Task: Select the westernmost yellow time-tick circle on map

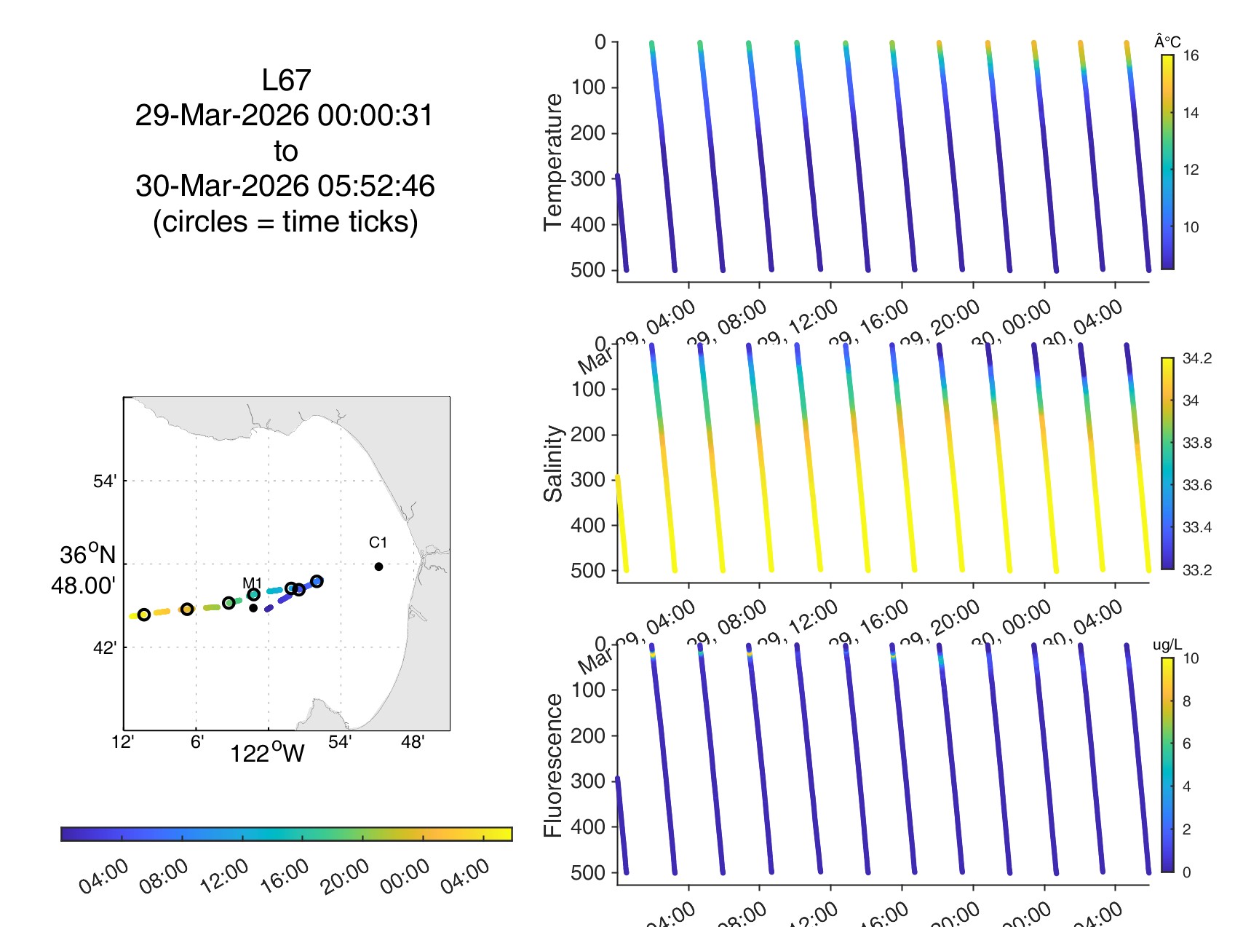Action: click(144, 615)
